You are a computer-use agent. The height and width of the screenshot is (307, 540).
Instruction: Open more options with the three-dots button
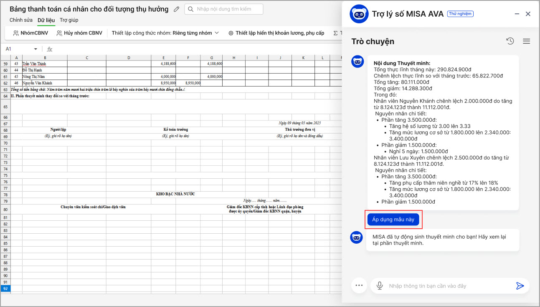(358, 286)
